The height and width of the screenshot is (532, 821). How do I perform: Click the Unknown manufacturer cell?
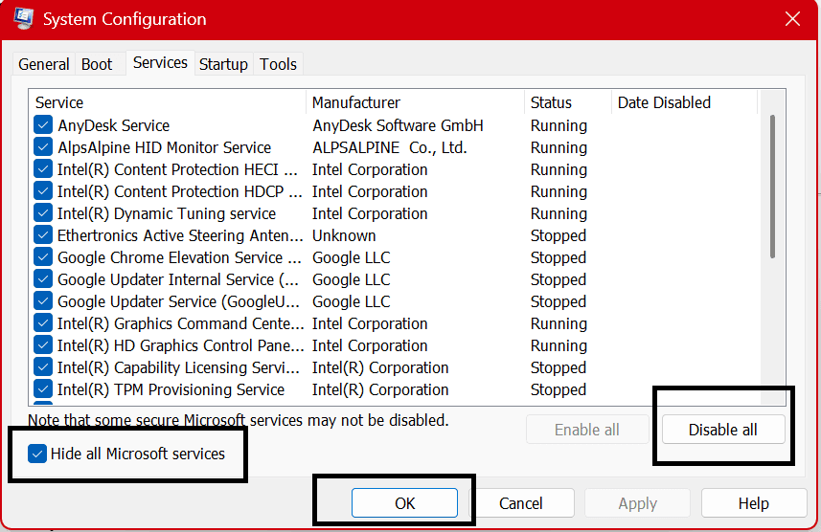[344, 235]
